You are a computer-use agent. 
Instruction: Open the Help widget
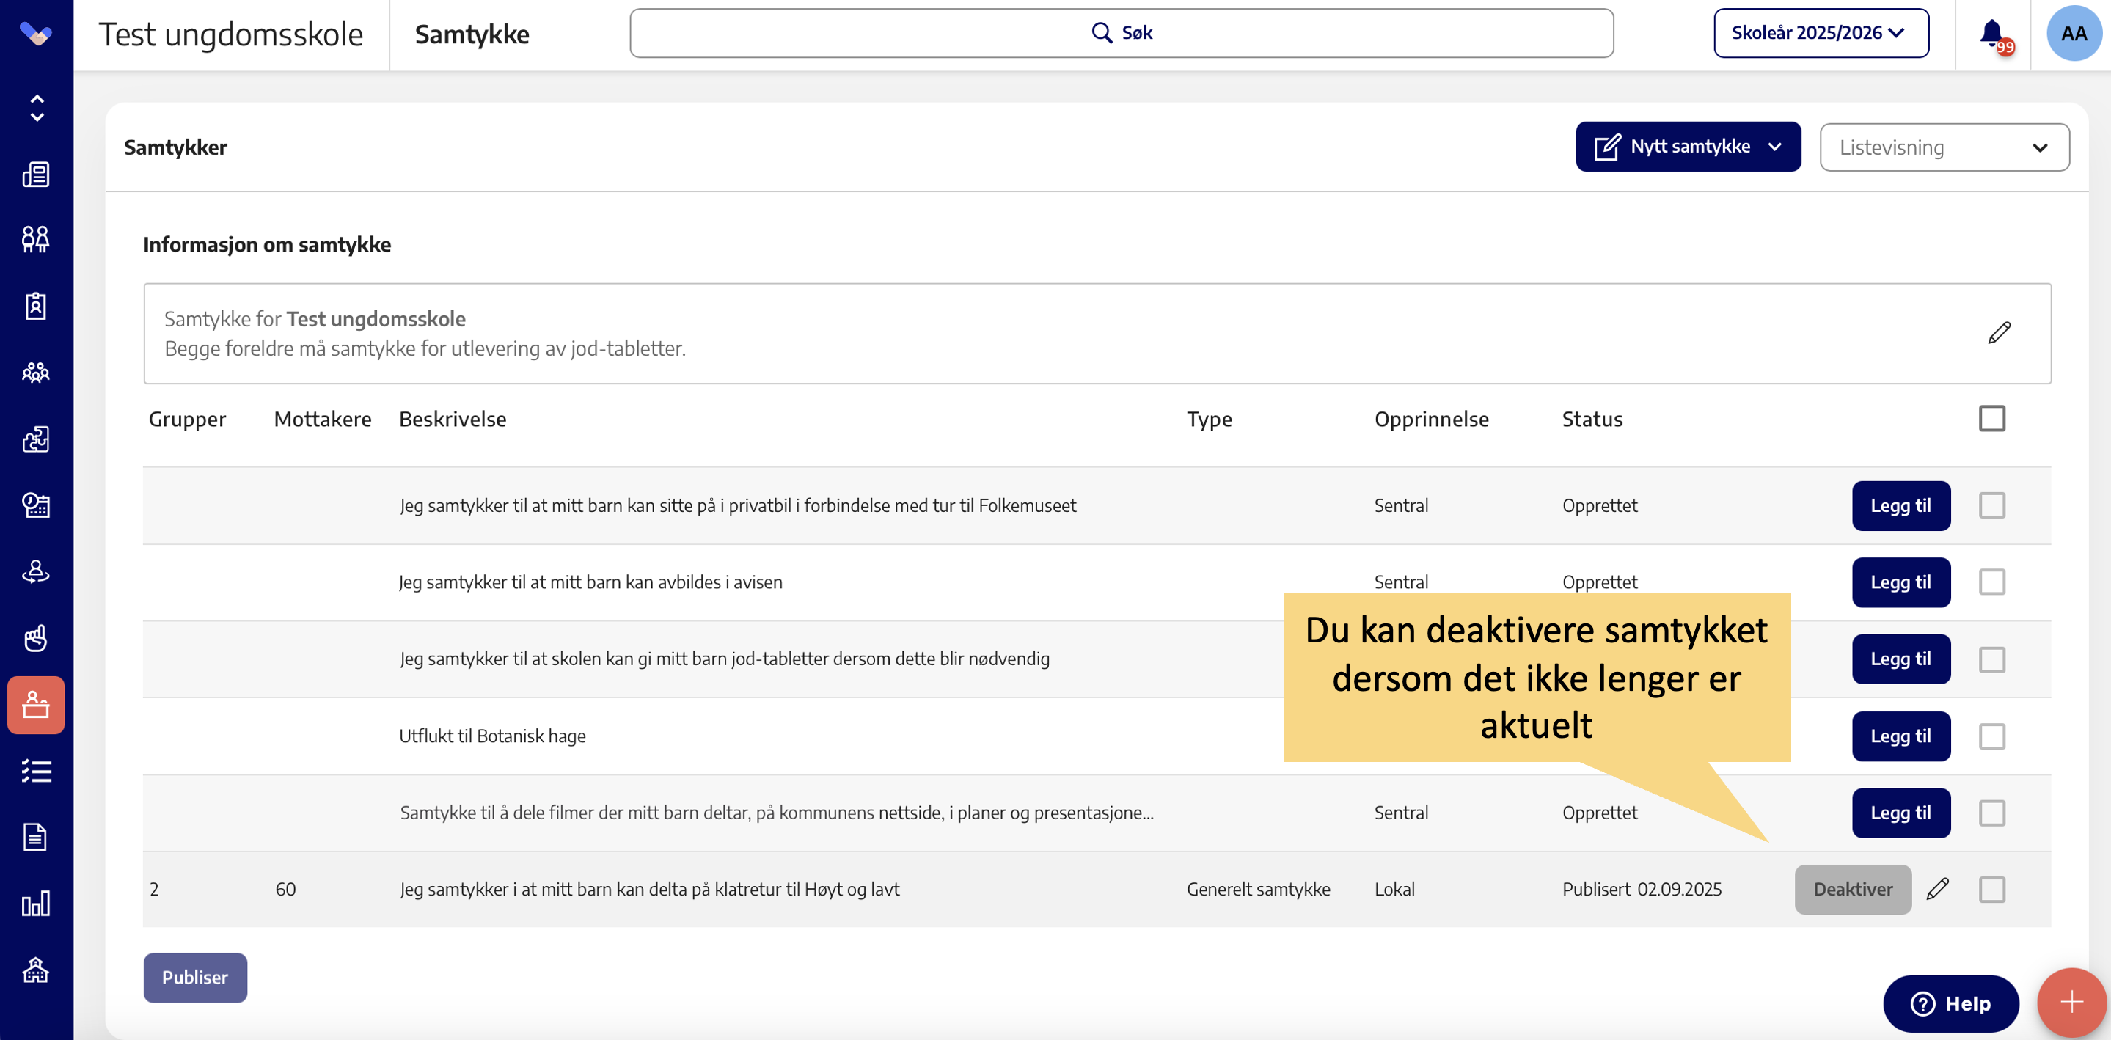tap(1950, 1004)
